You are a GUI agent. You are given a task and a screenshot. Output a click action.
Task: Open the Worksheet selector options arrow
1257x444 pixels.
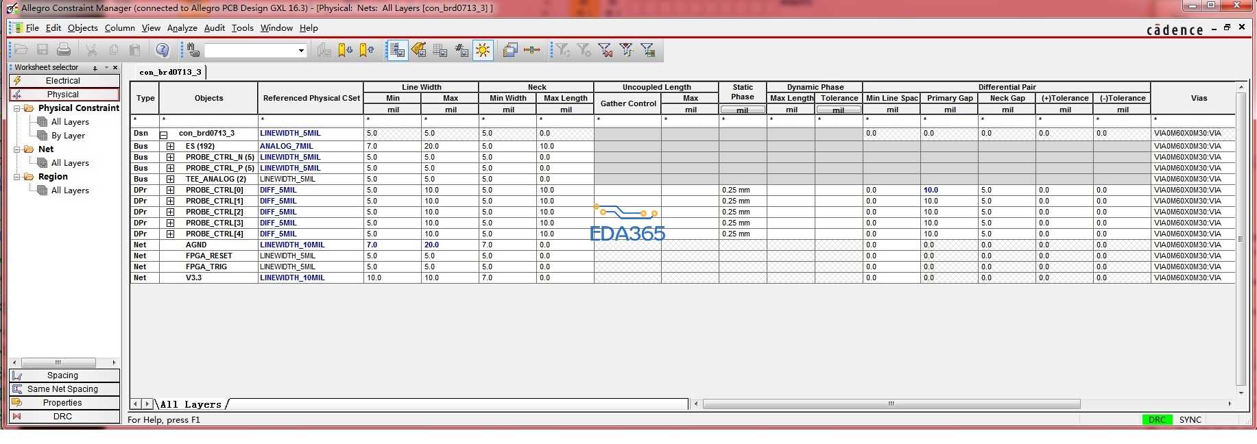[x=106, y=68]
